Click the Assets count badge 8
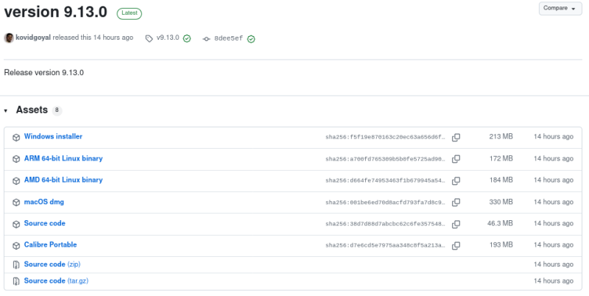 click(57, 110)
